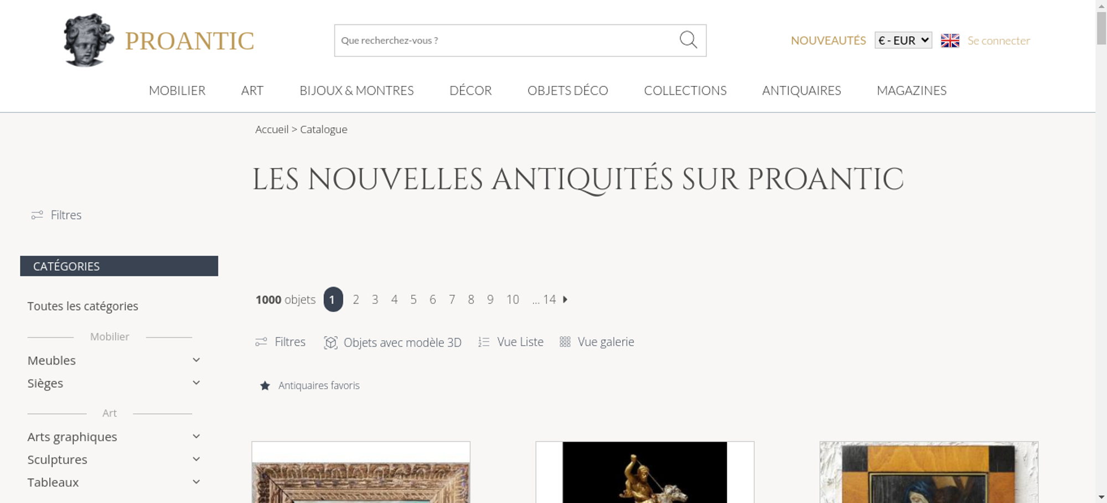Select the Vue galerie grid icon

coord(565,342)
